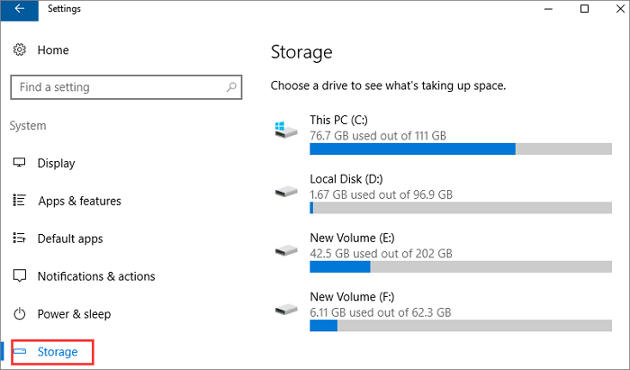
Task: Click the Home gear icon
Action: [x=19, y=50]
